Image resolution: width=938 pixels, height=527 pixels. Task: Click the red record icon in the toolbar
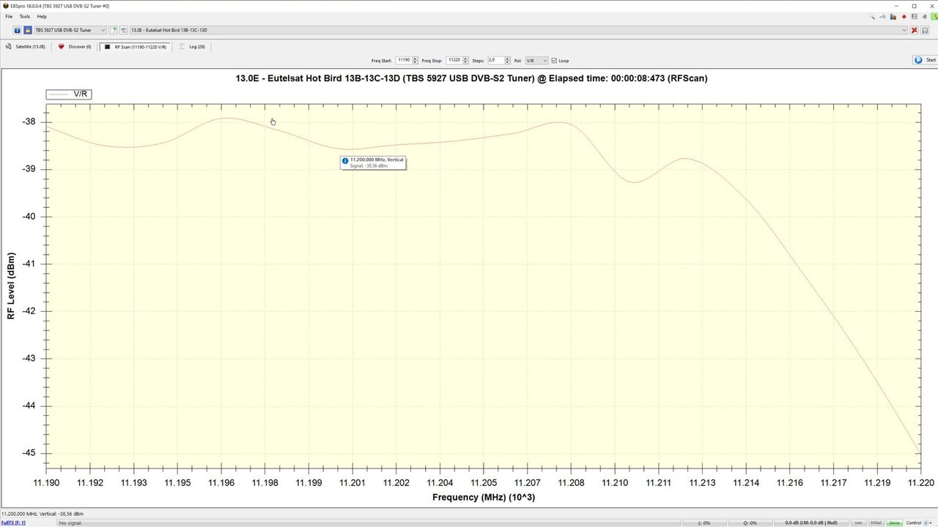pyautogui.click(x=904, y=16)
